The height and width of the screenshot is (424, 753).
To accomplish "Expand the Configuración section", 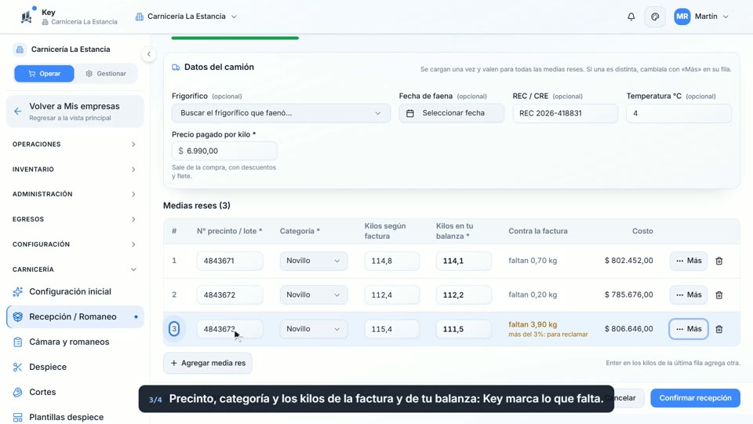I will [75, 244].
